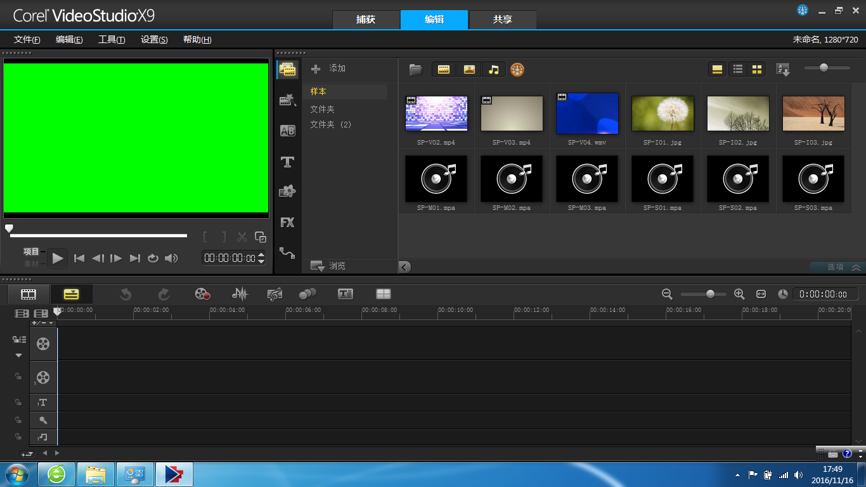Screen dimensions: 866x487
Task: Switch library to list view
Action: click(738, 70)
